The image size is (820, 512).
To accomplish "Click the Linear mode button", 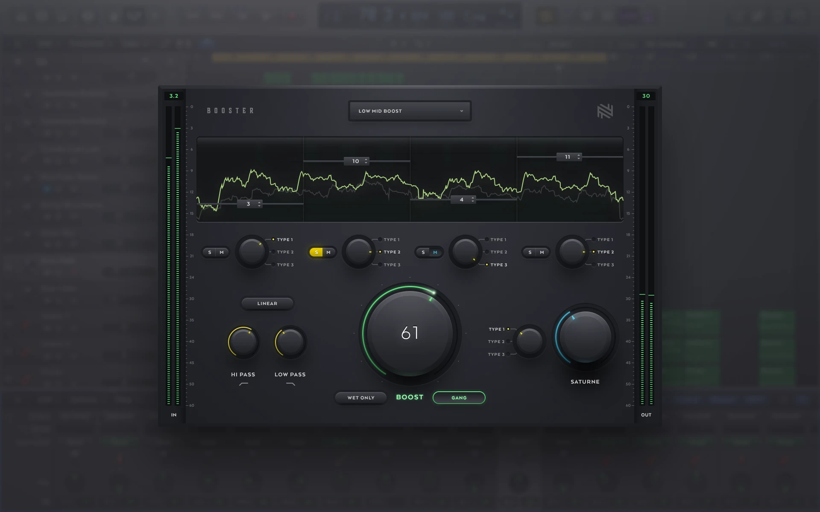I will click(267, 303).
